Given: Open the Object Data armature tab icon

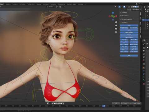Looking at the screenshot, I should 144,77.
